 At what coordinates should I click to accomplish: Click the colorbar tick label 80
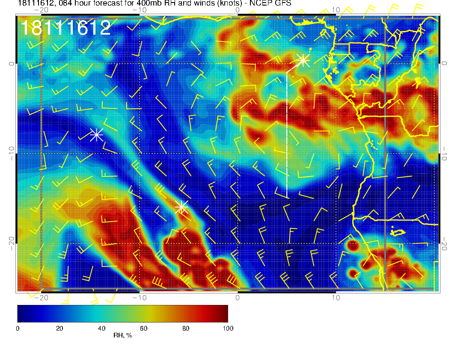click(x=186, y=328)
